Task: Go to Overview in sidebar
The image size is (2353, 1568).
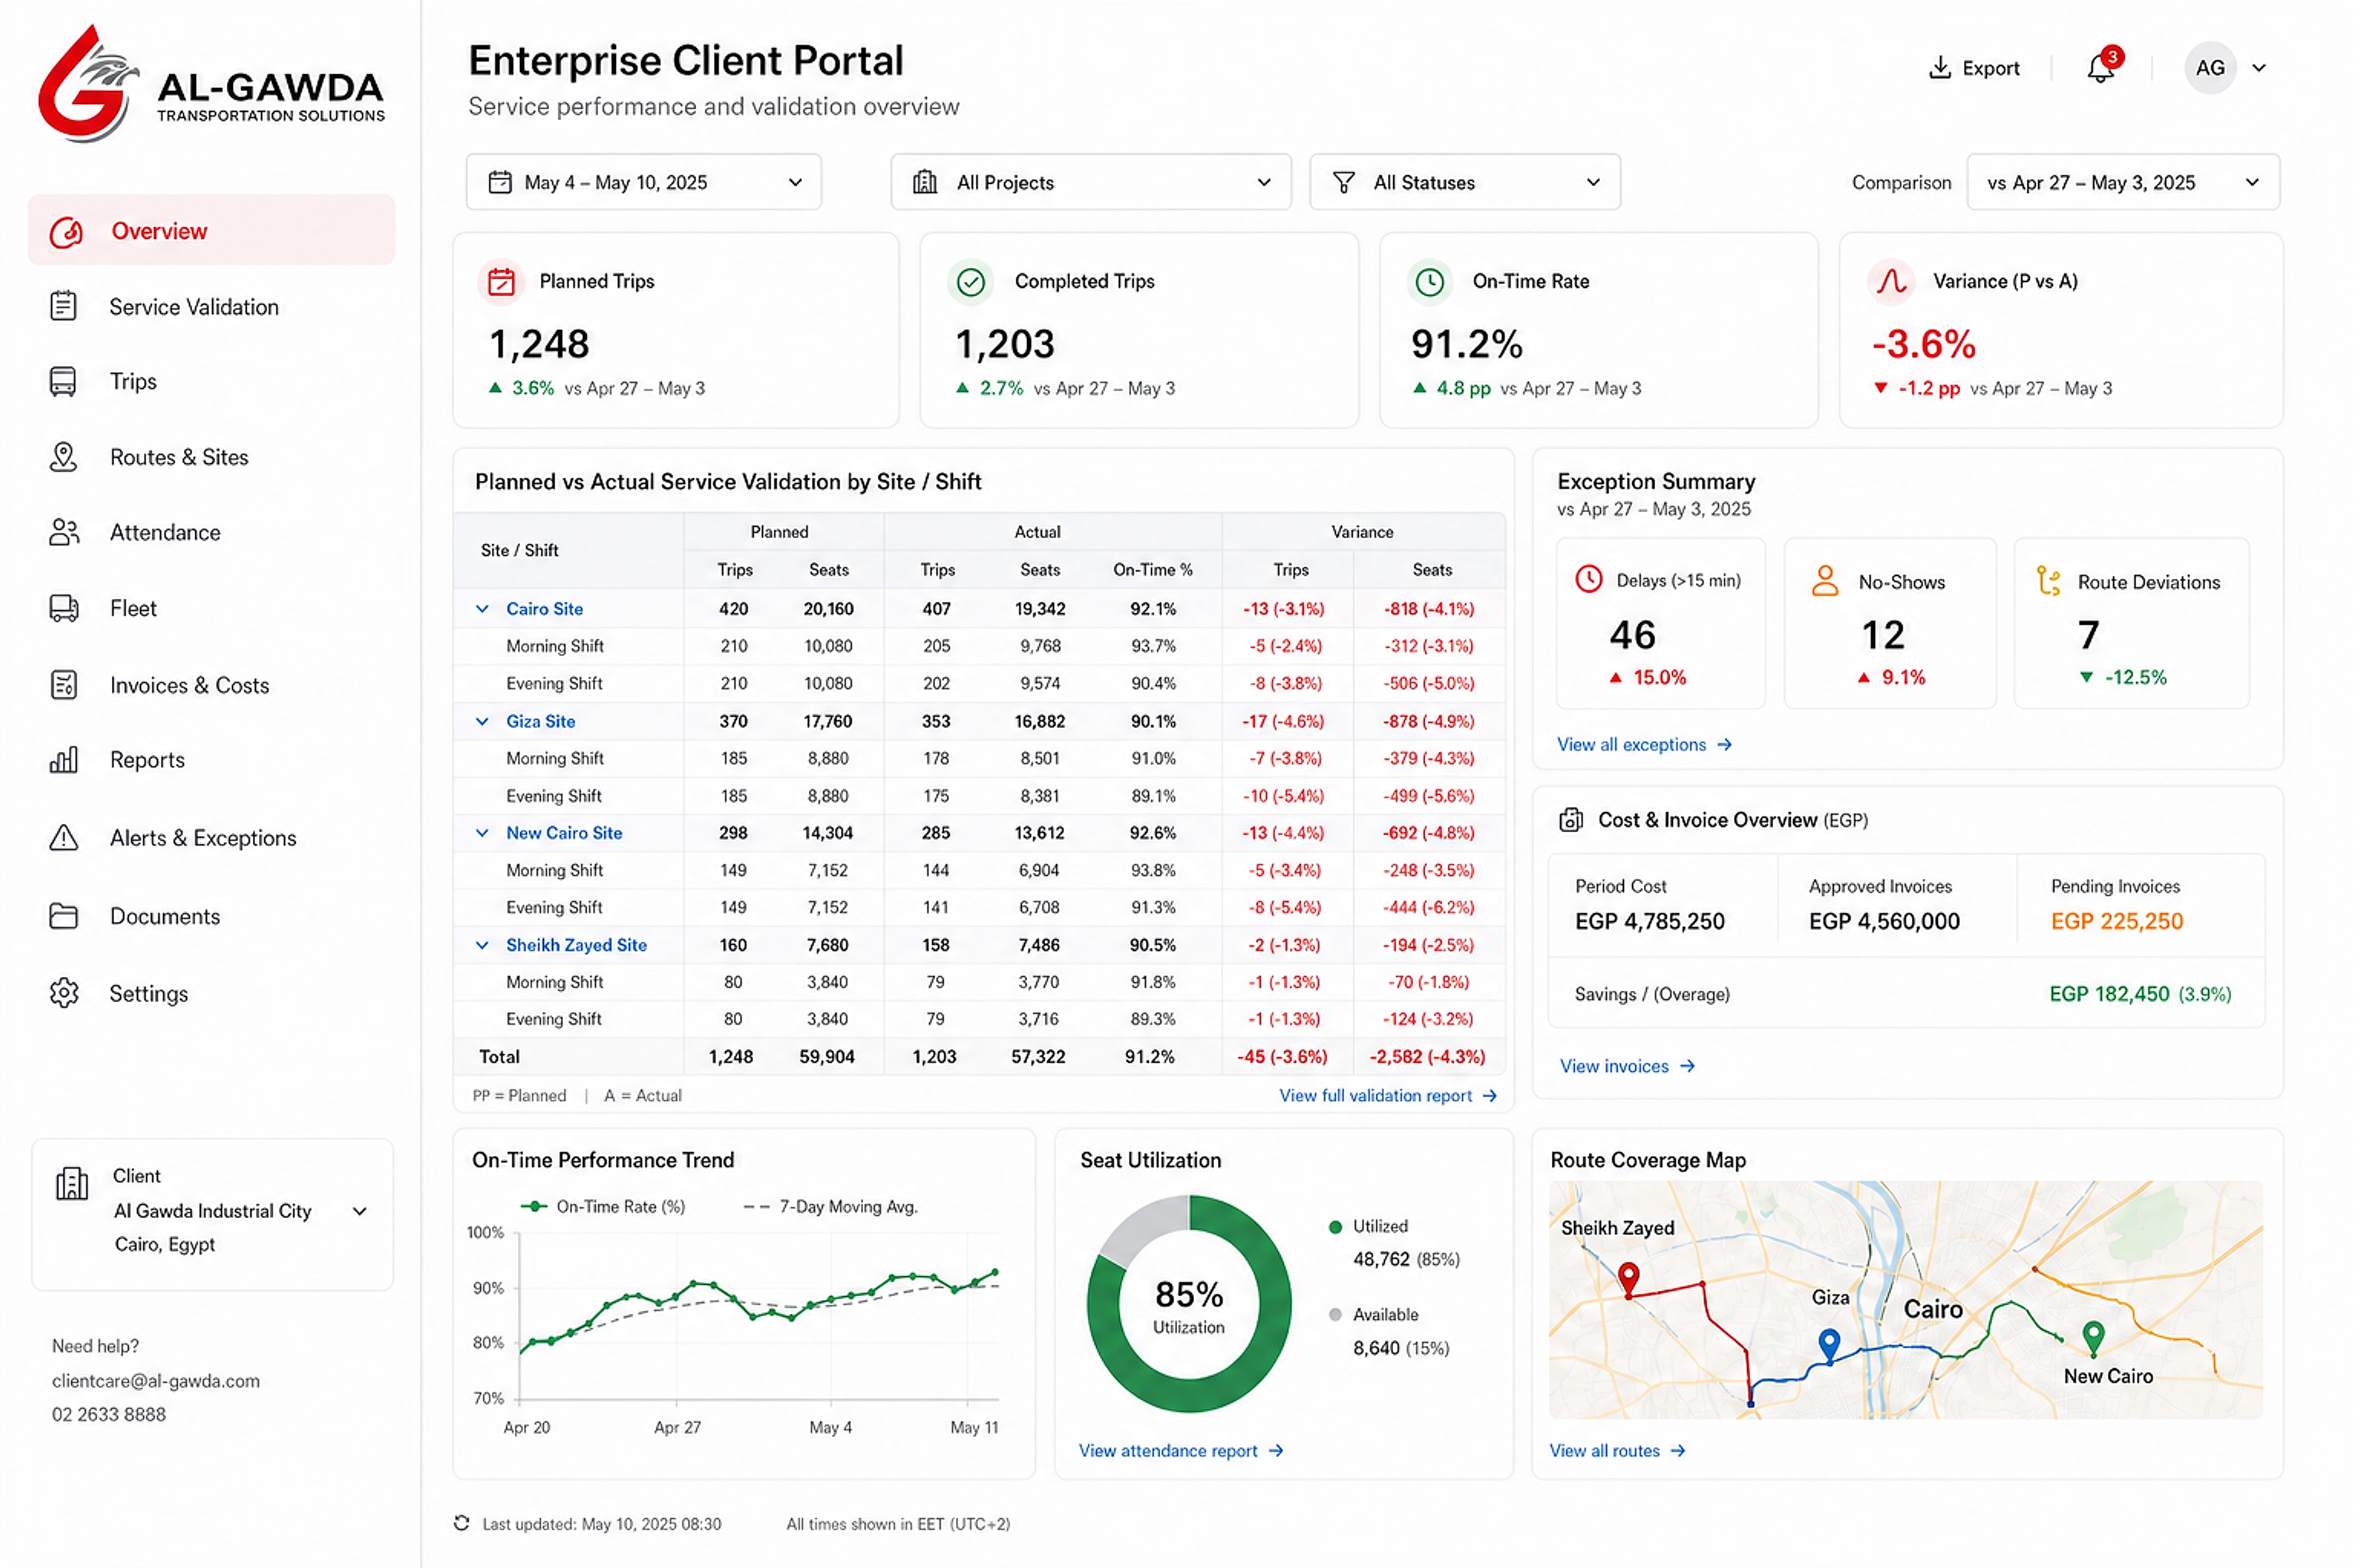Action: 211,231
